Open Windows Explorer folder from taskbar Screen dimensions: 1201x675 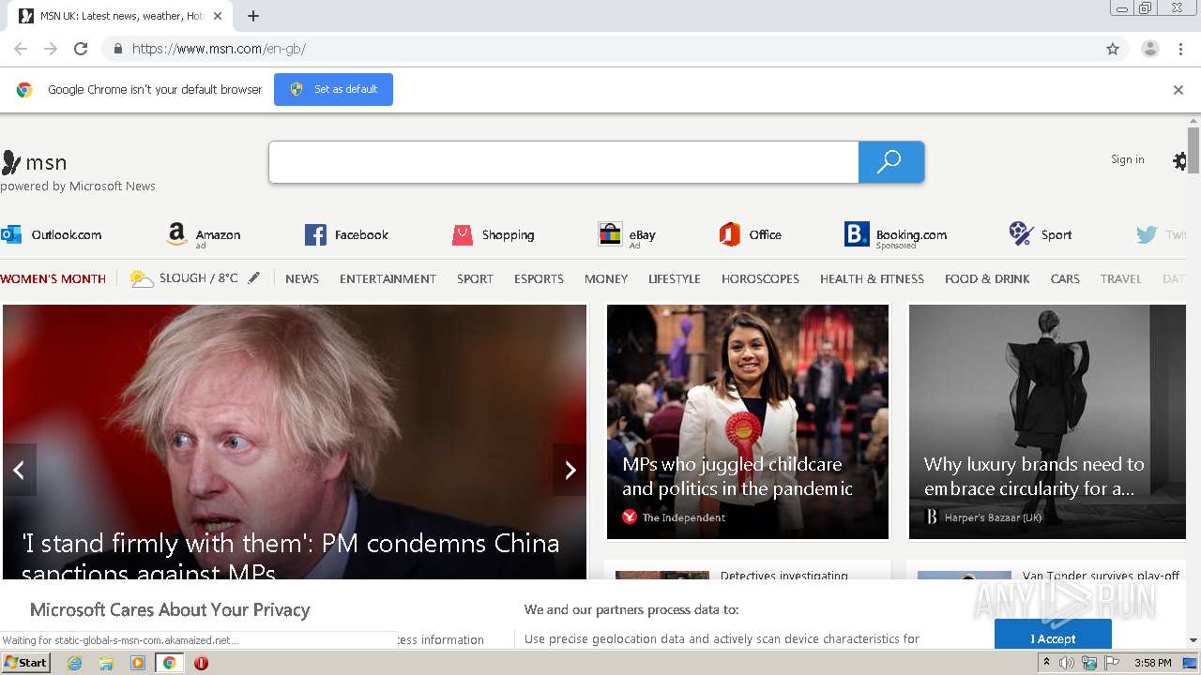106,663
